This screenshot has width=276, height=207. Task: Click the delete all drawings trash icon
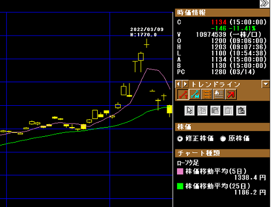[x=241, y=110]
